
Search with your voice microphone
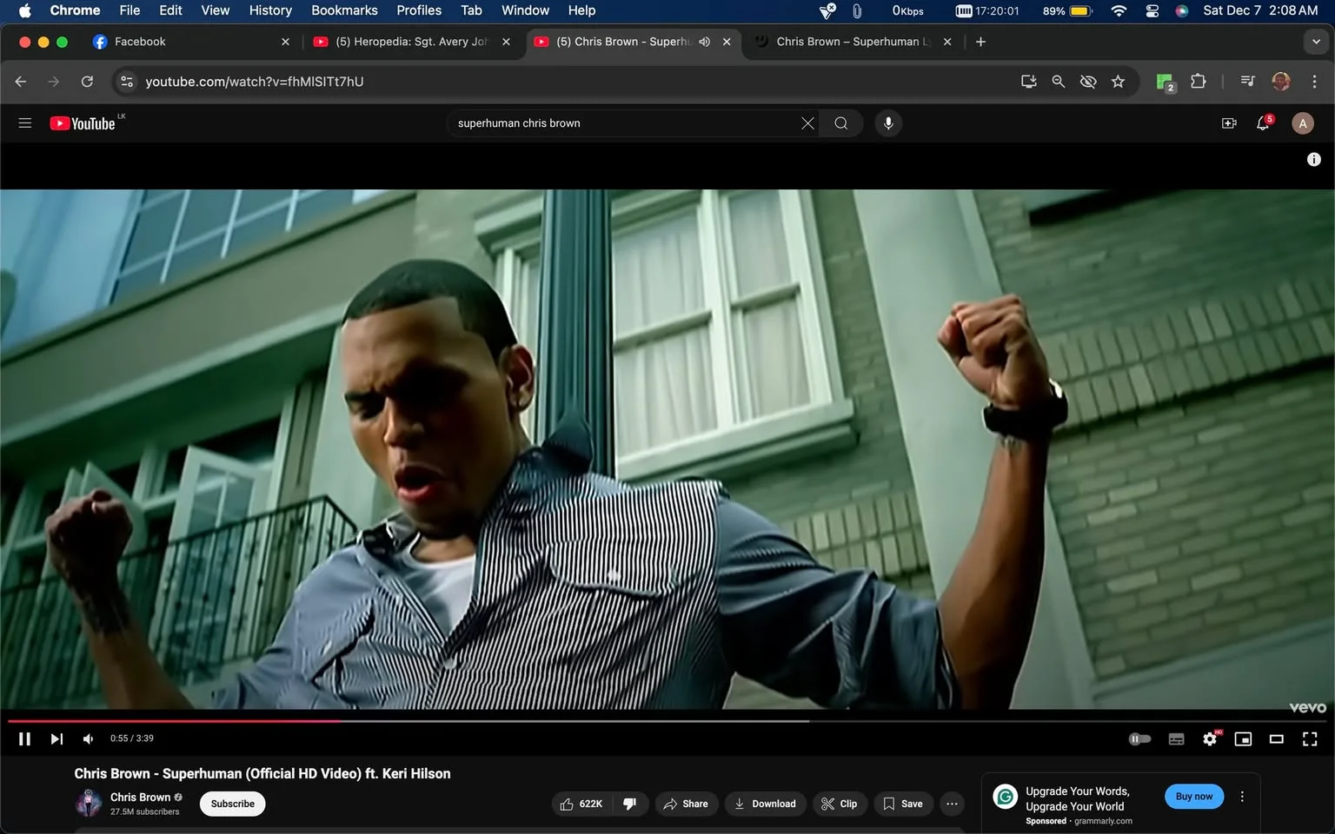(888, 123)
